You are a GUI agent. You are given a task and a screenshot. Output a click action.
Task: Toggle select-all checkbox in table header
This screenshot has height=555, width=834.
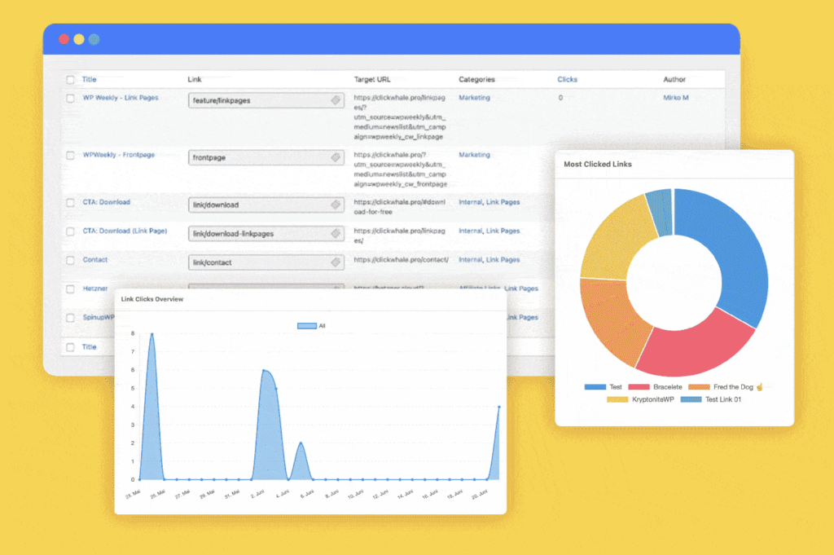coord(70,80)
